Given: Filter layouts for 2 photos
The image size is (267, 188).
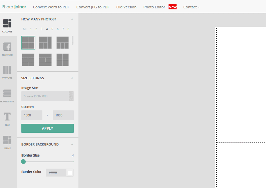Looking at the screenshot, I should click(x=36, y=29).
